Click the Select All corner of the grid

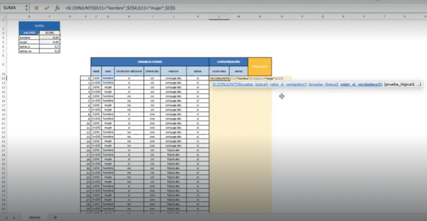pos(3,17)
